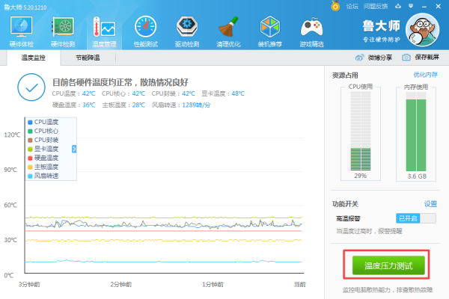449x299 pixels.
Task: Open the 论坛 forum link
Action: coord(352,6)
